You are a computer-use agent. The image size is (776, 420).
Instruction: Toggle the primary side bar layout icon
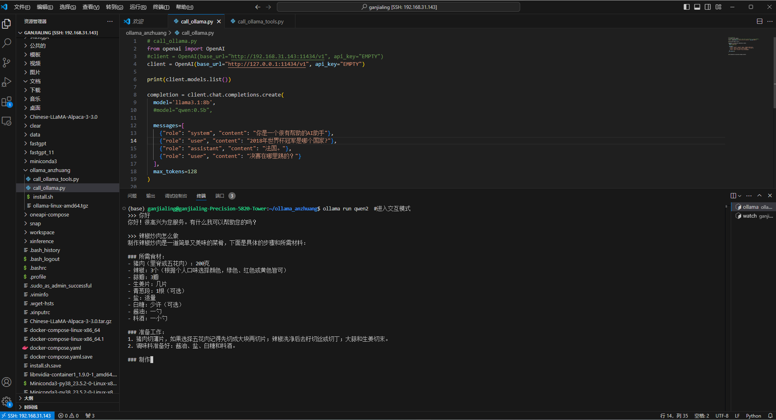coord(687,7)
